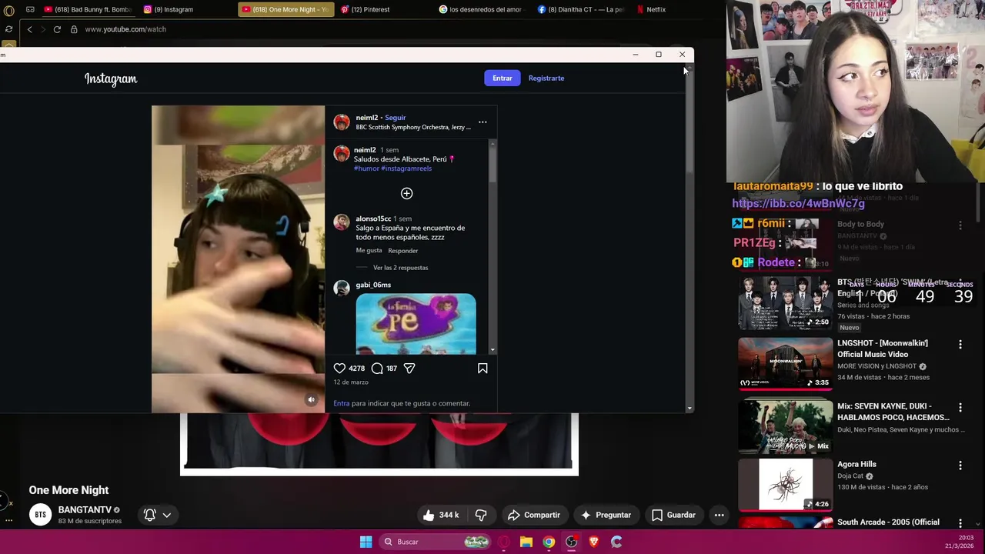
Task: Open the #humor hashtag
Action: pyautogui.click(x=366, y=169)
